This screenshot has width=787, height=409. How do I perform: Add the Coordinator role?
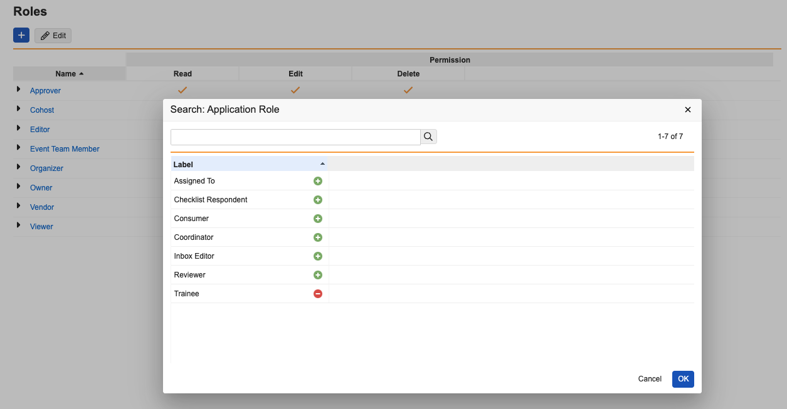click(317, 237)
